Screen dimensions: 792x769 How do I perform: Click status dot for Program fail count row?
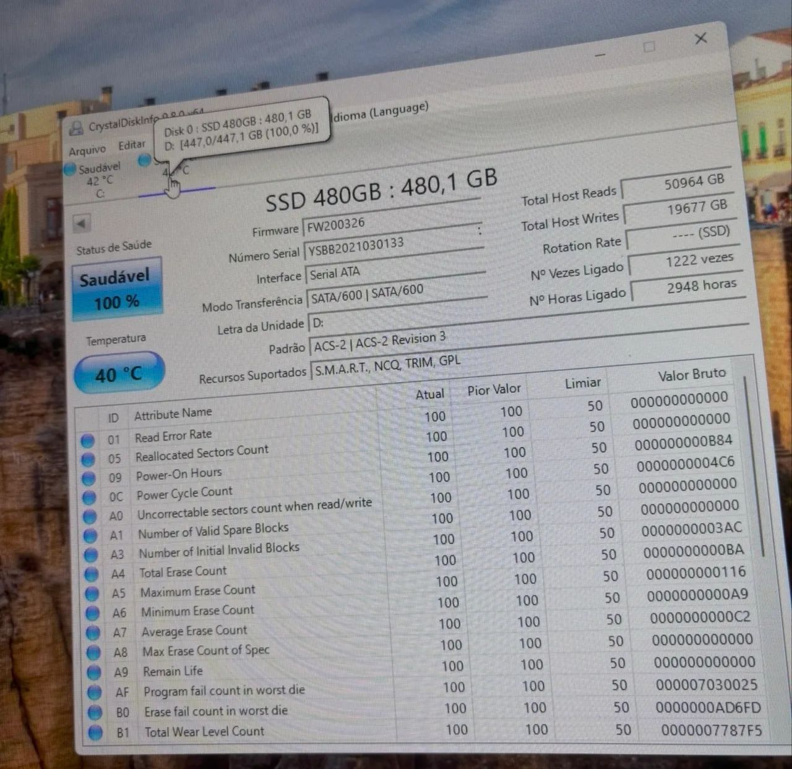click(95, 692)
